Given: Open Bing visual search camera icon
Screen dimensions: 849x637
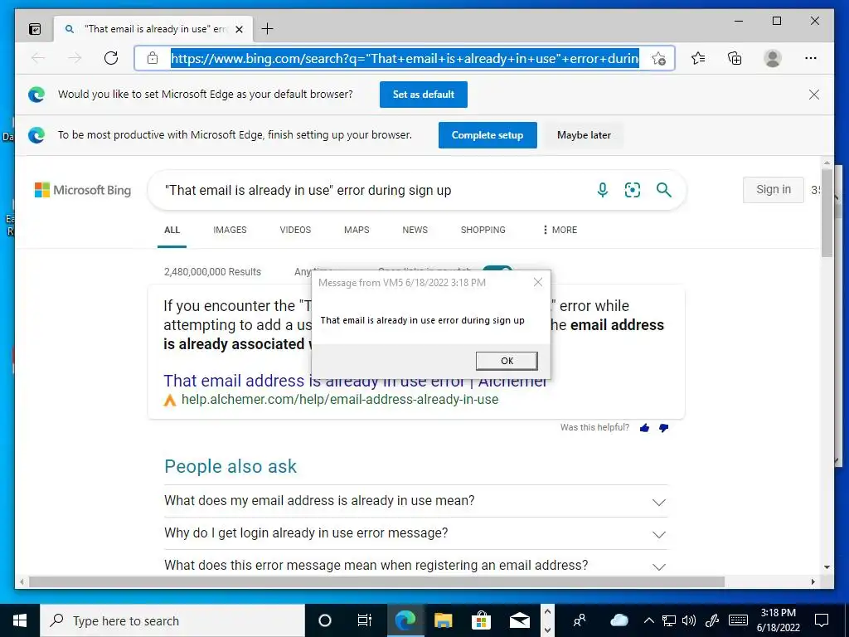Looking at the screenshot, I should click(x=633, y=190).
